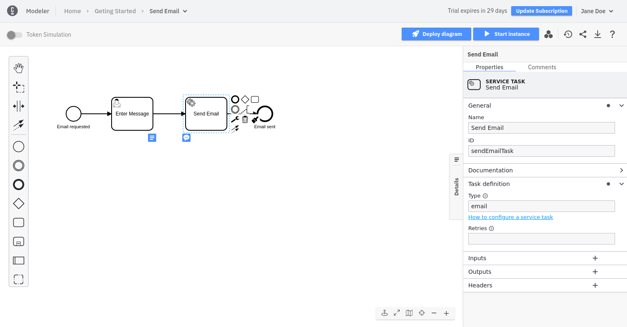Create a pool/participant from the palette
This screenshot has width=627, height=327.
pos(19,260)
